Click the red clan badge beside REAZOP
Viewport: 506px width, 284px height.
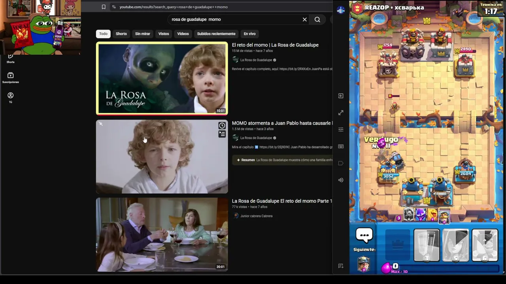pos(357,8)
